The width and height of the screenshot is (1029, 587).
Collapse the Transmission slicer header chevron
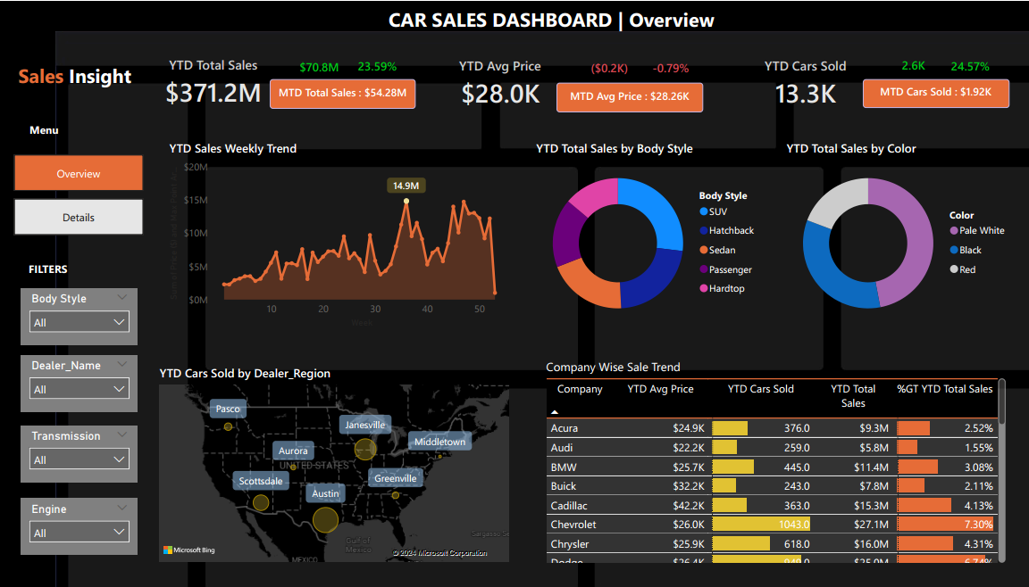click(x=122, y=434)
